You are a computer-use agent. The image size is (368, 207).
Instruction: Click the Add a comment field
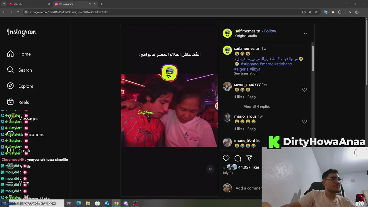point(248,188)
